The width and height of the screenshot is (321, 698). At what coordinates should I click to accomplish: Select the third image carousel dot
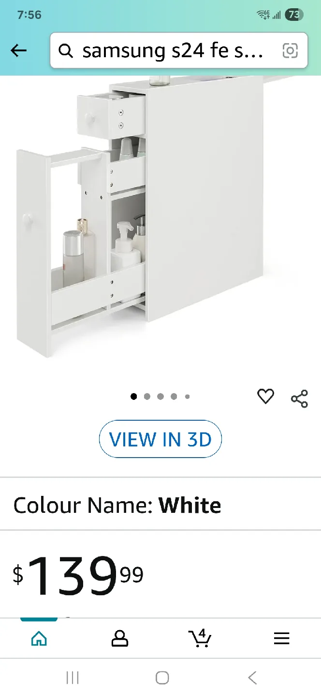(x=160, y=397)
